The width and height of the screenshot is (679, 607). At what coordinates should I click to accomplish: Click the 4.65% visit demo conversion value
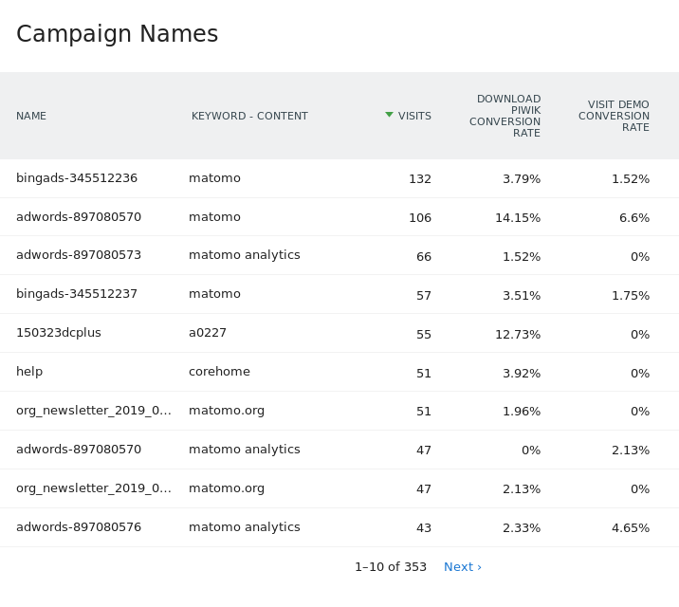[630, 527]
